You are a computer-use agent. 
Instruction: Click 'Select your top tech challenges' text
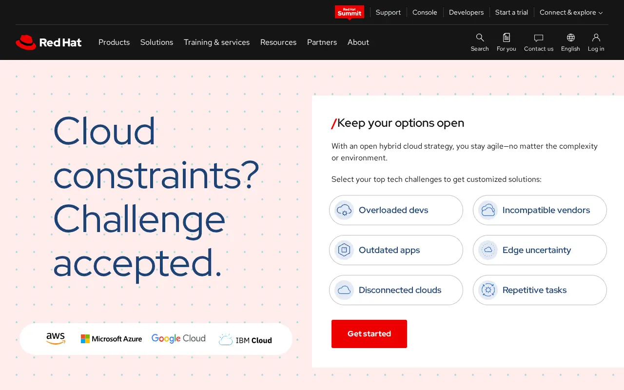[436, 179]
